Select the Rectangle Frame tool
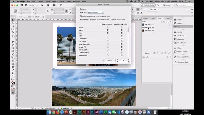Screen dimensions: 204x115 click(13, 48)
